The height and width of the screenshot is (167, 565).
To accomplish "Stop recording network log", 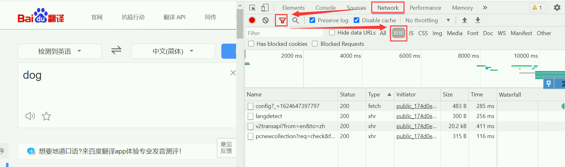I will click(252, 20).
